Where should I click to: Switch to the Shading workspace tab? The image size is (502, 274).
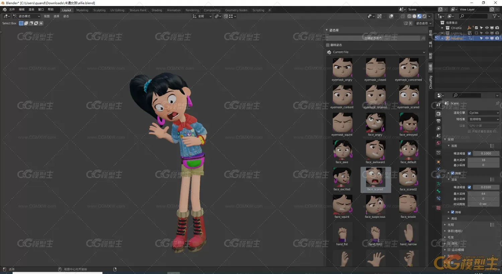(x=157, y=10)
